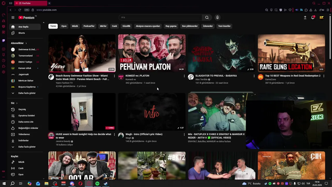Open the AI toolbar button
This screenshot has height=187, width=332.
tap(322, 10)
